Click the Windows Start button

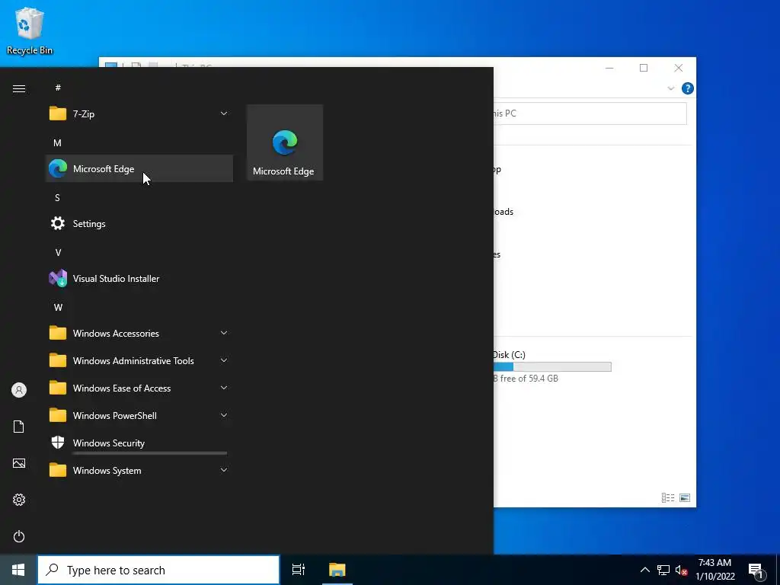point(18,570)
